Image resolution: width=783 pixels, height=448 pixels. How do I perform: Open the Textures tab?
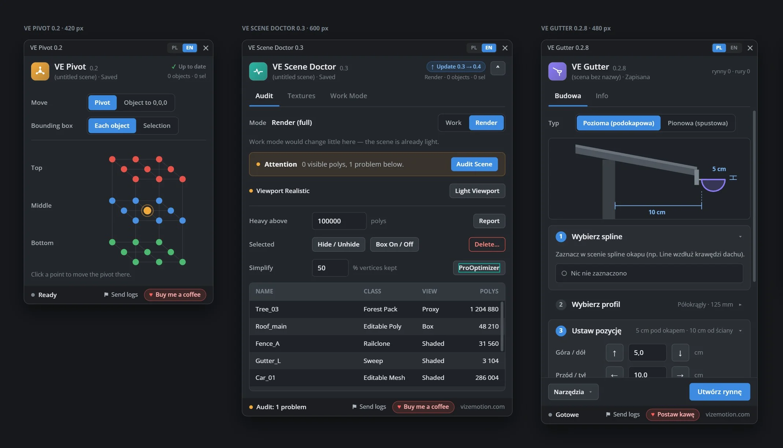coord(301,96)
